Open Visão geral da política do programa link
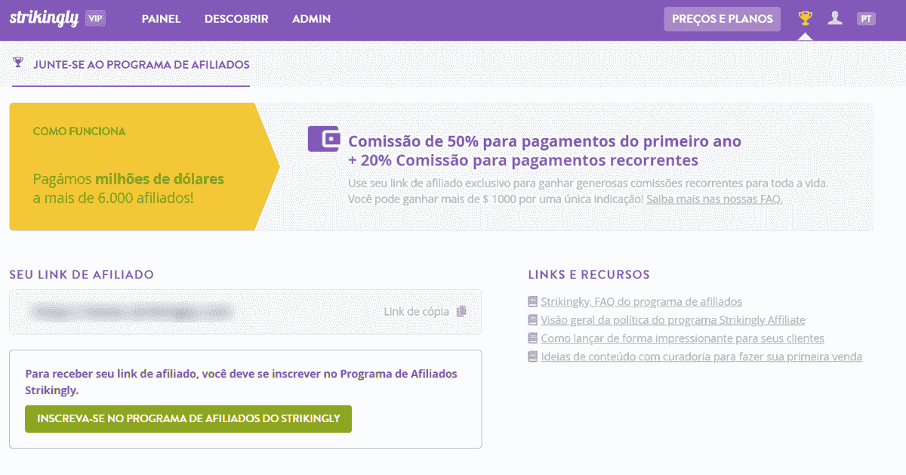Image resolution: width=906 pixels, height=475 pixels. click(x=673, y=320)
